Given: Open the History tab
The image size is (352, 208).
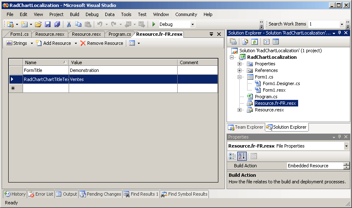Looking at the screenshot, I should [15, 194].
